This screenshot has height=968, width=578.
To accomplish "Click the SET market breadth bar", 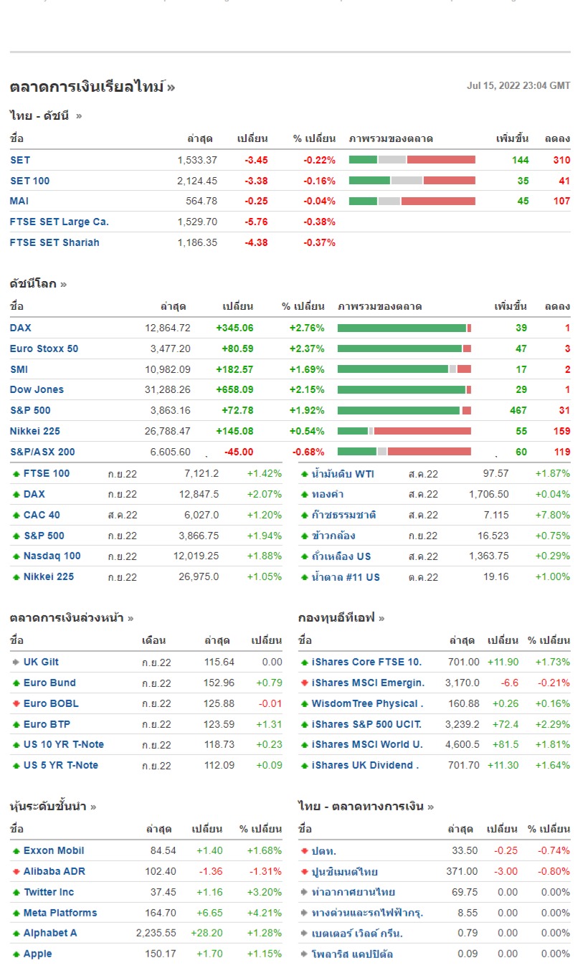I will (x=412, y=160).
